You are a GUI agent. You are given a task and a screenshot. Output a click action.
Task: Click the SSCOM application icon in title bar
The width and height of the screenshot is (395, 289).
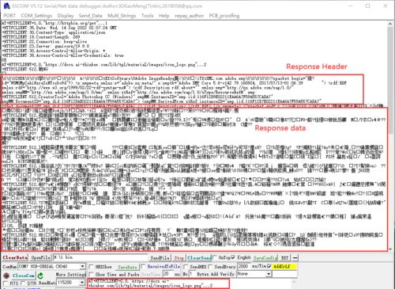coord(6,6)
